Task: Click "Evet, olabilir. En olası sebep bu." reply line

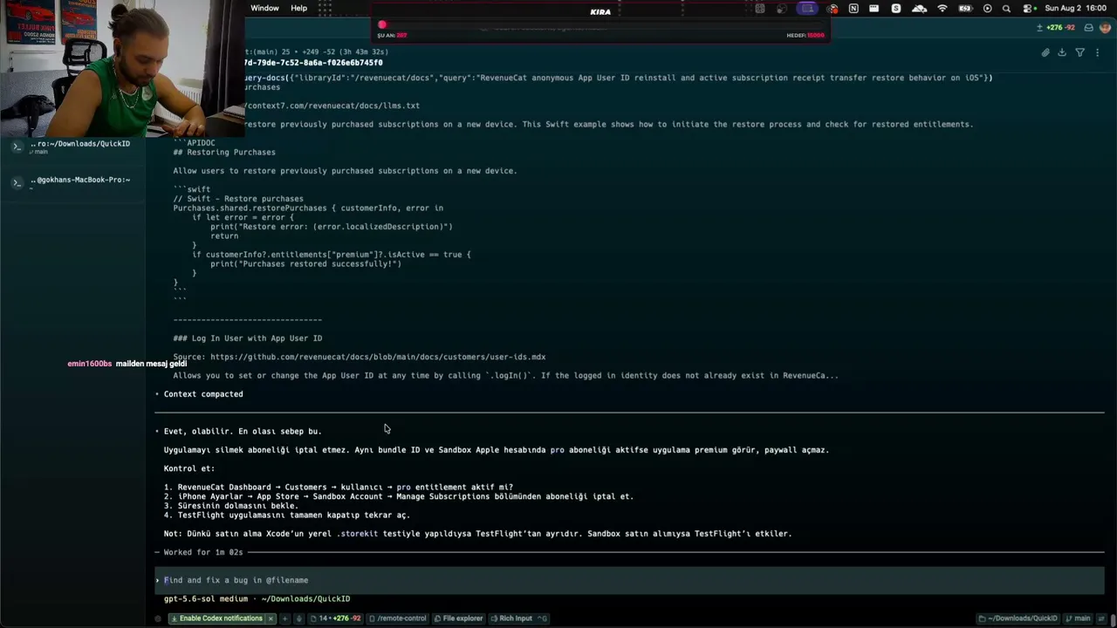Action: tap(243, 431)
